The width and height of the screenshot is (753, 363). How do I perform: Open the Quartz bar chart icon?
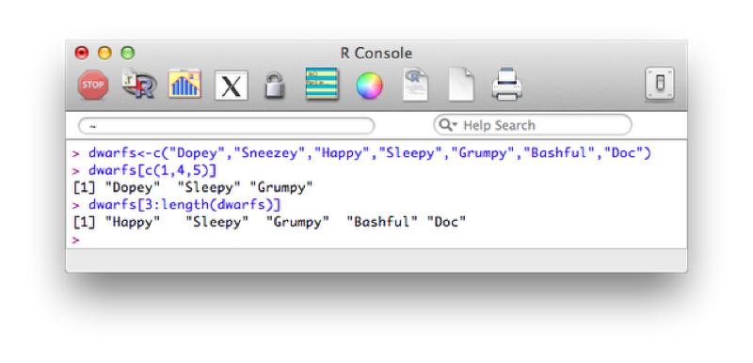tap(184, 85)
